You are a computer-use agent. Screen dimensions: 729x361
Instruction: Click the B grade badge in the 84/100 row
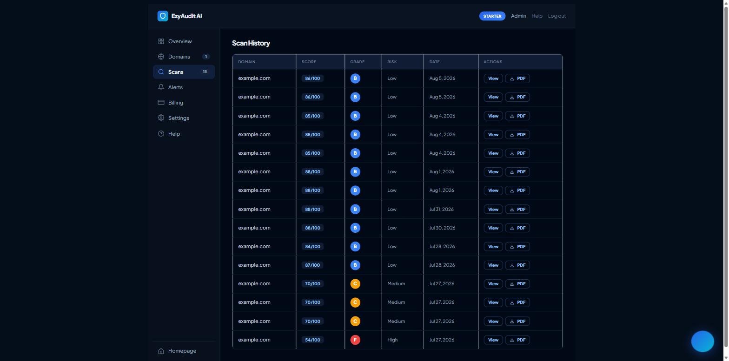point(355,247)
